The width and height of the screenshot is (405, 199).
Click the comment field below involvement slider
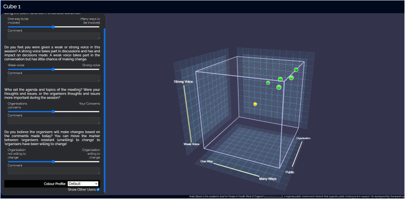pyautogui.click(x=54, y=36)
